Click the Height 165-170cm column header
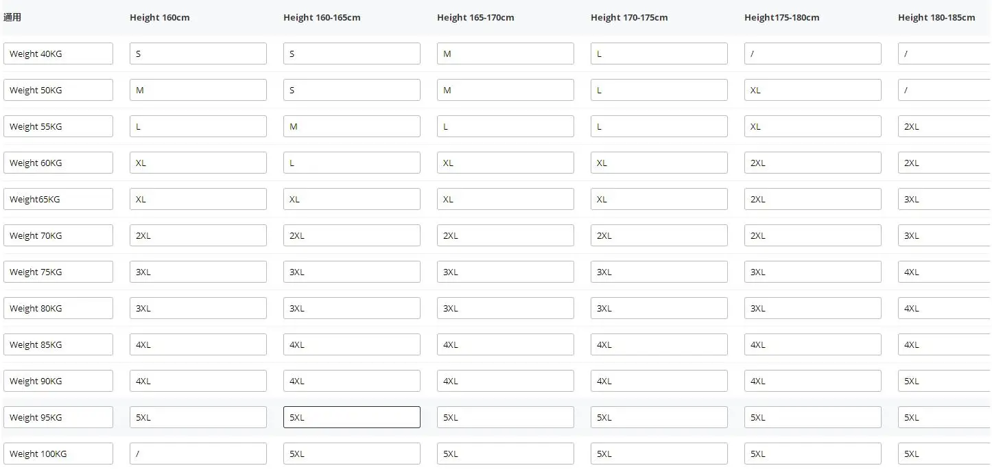The image size is (992, 470). [475, 18]
